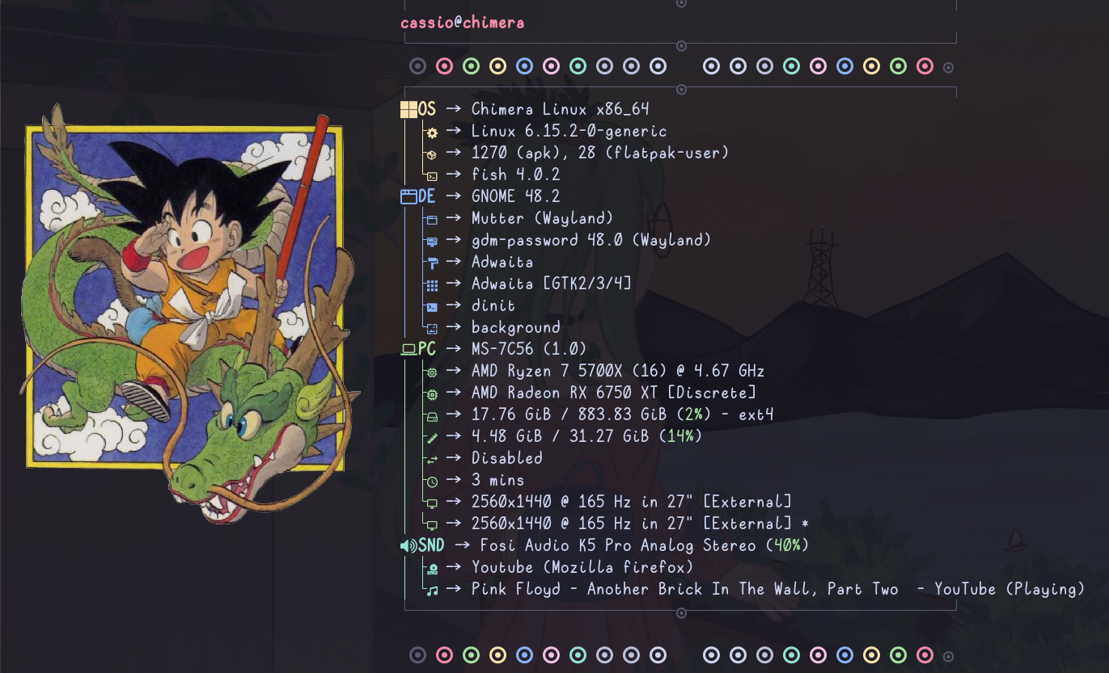Select the text Youtube (Mozilla firefox)
The height and width of the screenshot is (673, 1109).
582,567
